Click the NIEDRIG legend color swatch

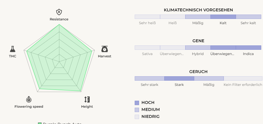137,116
